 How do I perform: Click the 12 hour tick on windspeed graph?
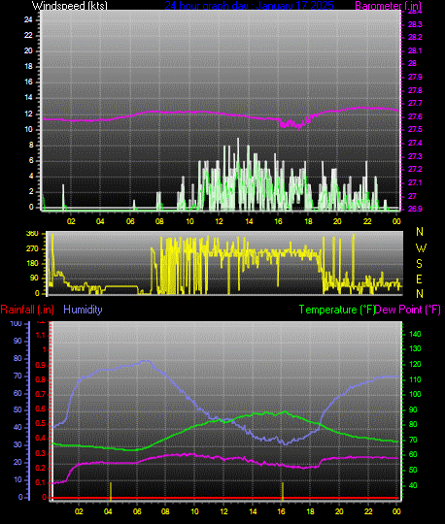click(219, 221)
